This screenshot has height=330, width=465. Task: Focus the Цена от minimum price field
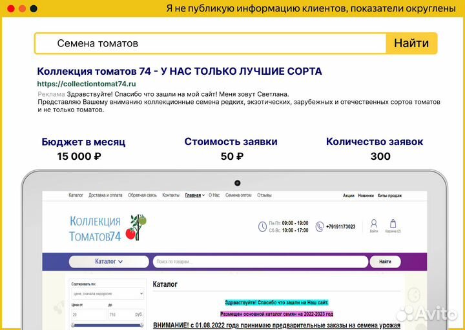pyautogui.click(x=88, y=315)
